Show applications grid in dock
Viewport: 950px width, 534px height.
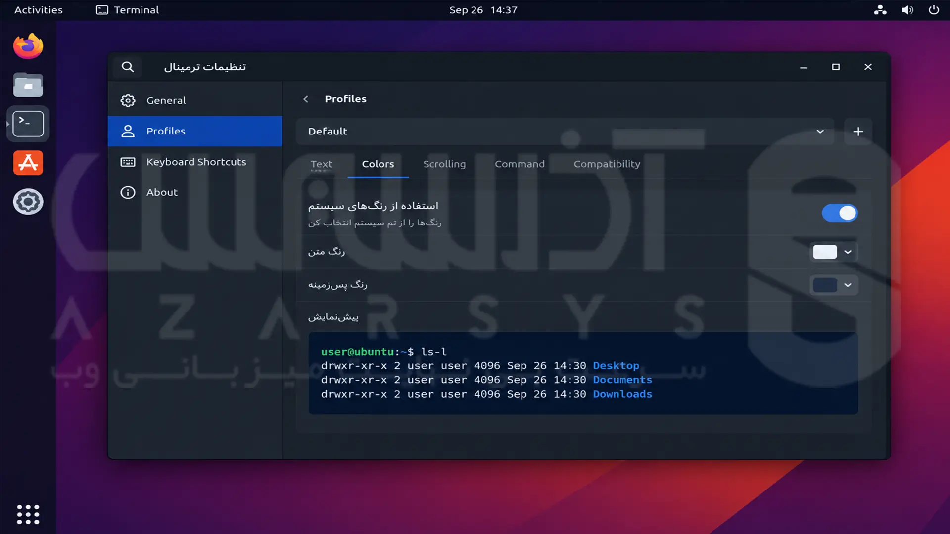[28, 514]
